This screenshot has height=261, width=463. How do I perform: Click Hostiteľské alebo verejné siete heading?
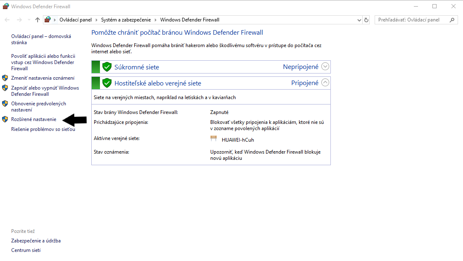(158, 83)
